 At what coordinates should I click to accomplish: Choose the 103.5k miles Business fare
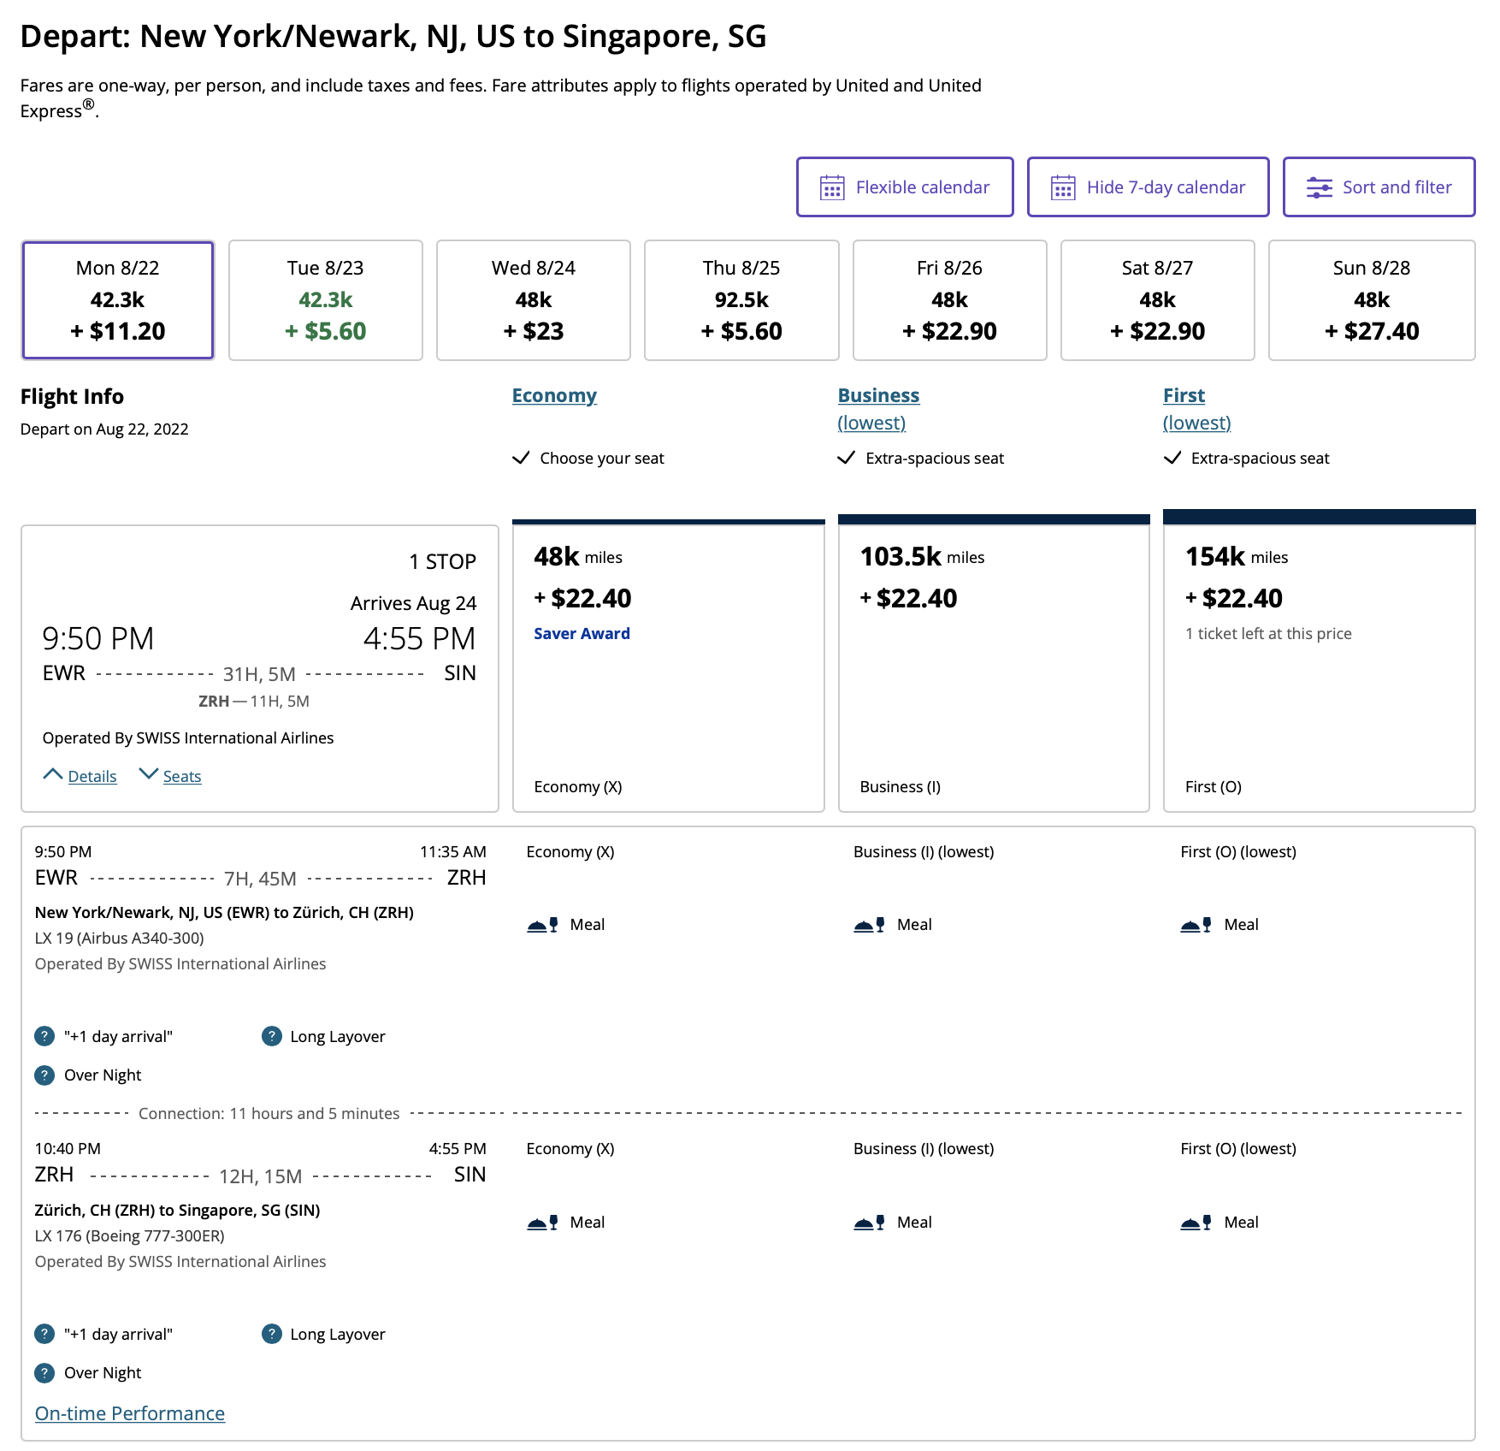(x=994, y=664)
